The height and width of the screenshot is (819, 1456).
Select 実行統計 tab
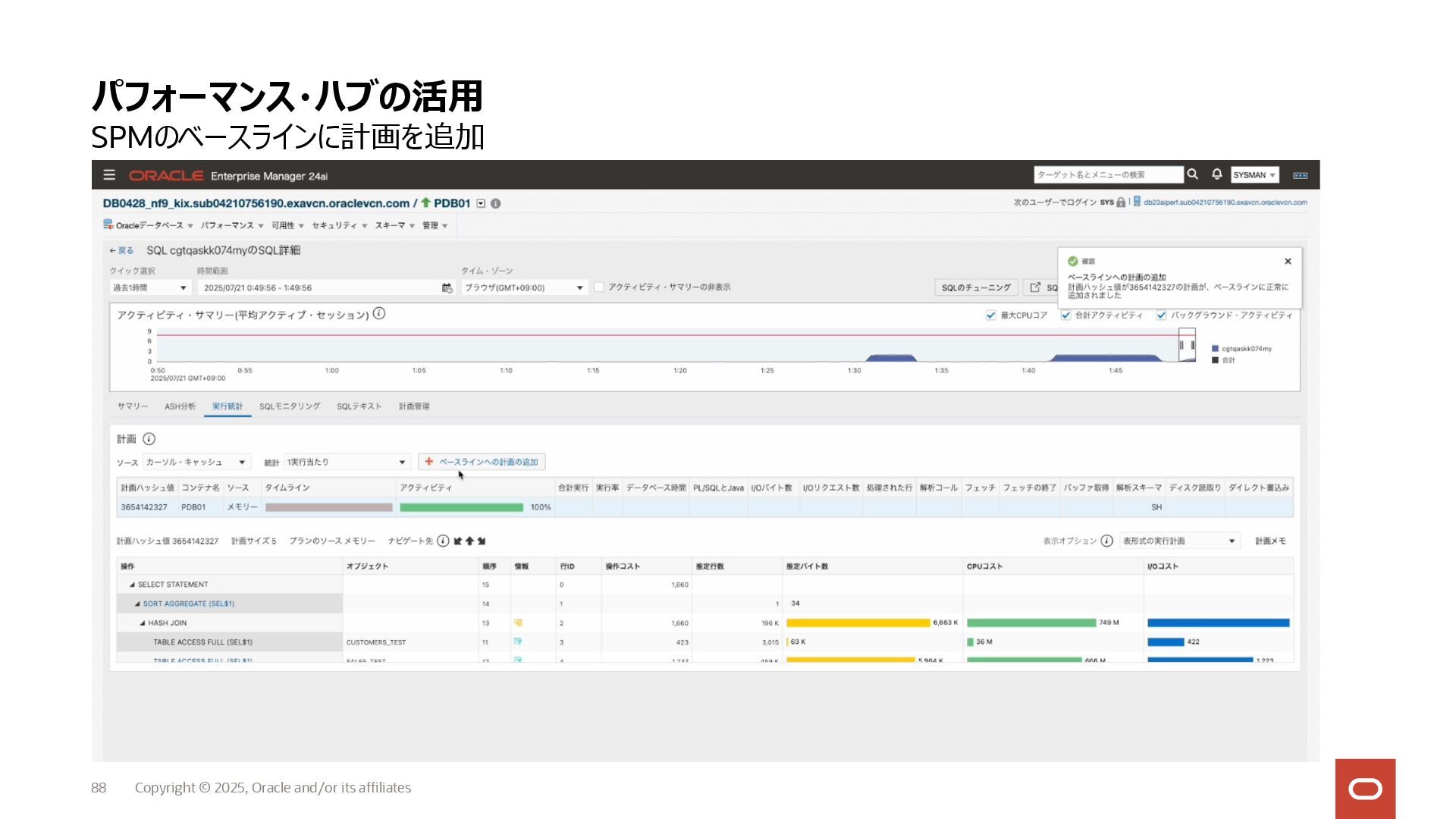(x=227, y=406)
